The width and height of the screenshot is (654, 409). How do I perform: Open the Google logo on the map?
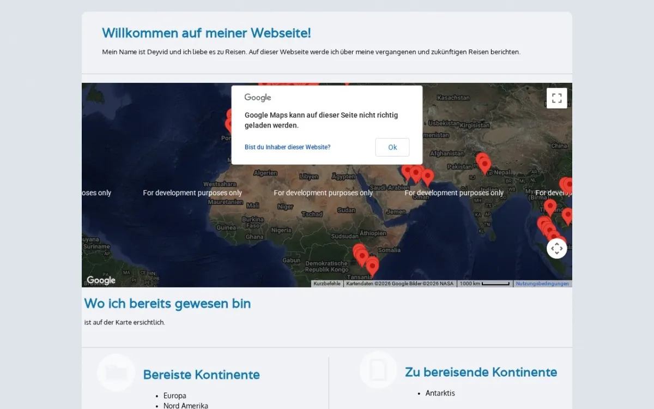101,280
